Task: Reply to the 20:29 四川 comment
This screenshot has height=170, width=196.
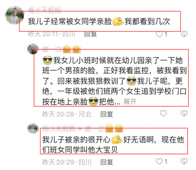Action: (107, 162)
